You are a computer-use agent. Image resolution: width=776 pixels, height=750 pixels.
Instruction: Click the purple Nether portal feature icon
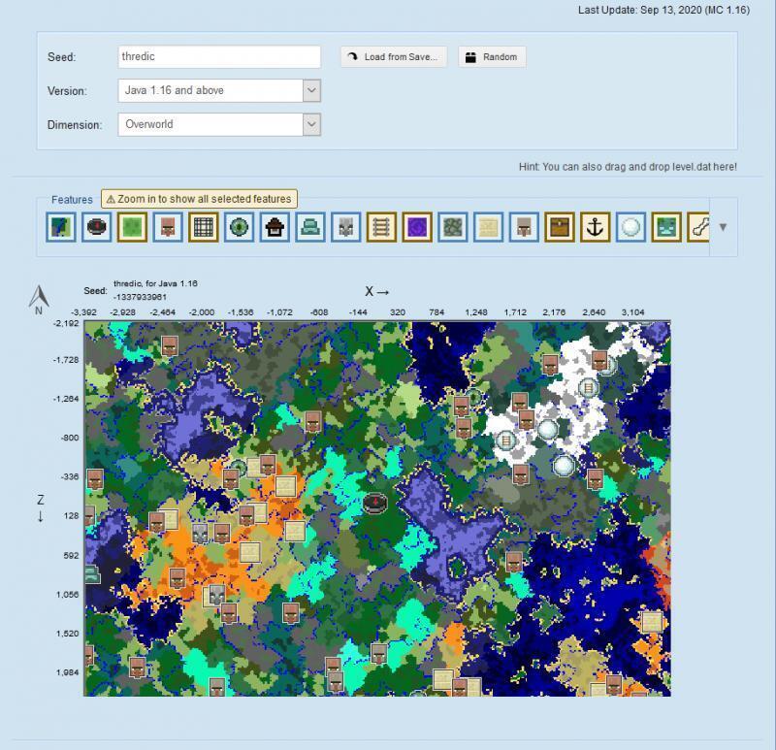pyautogui.click(x=417, y=227)
